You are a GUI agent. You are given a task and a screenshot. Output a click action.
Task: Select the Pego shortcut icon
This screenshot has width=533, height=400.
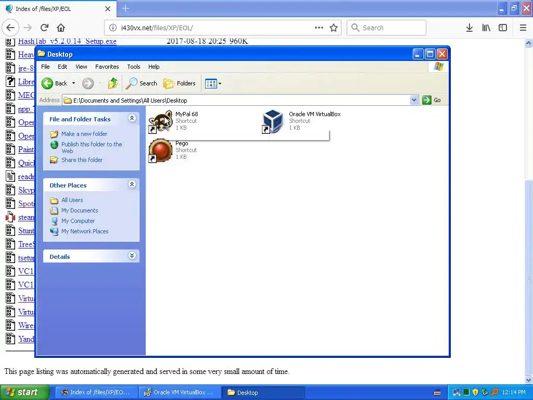160,151
